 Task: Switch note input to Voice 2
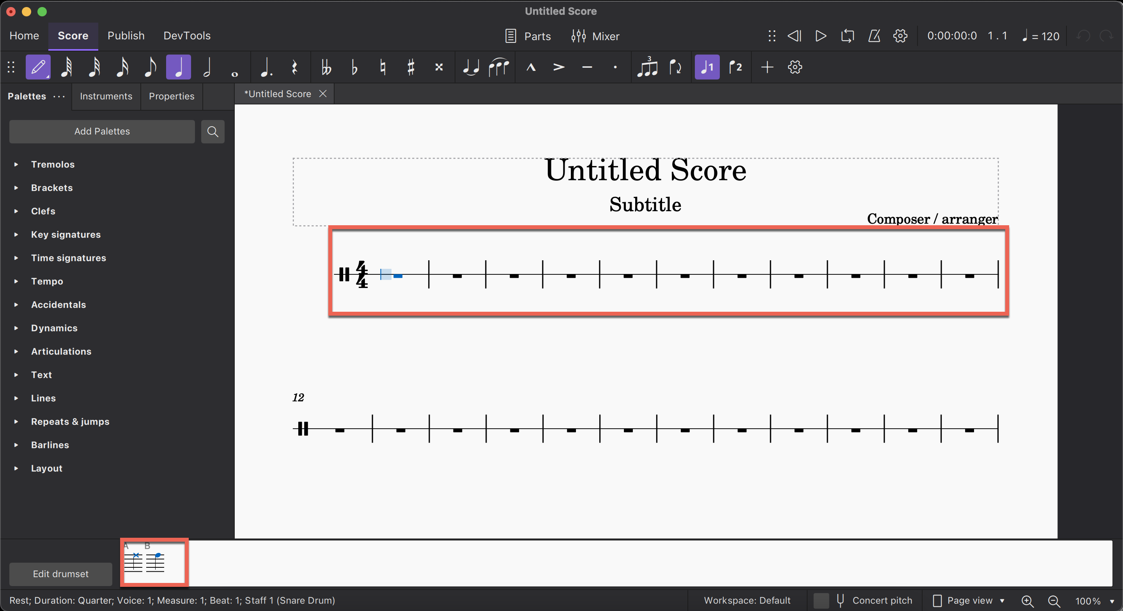pos(735,67)
